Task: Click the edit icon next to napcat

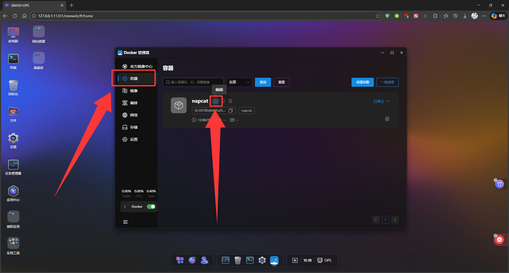Action: (216, 101)
